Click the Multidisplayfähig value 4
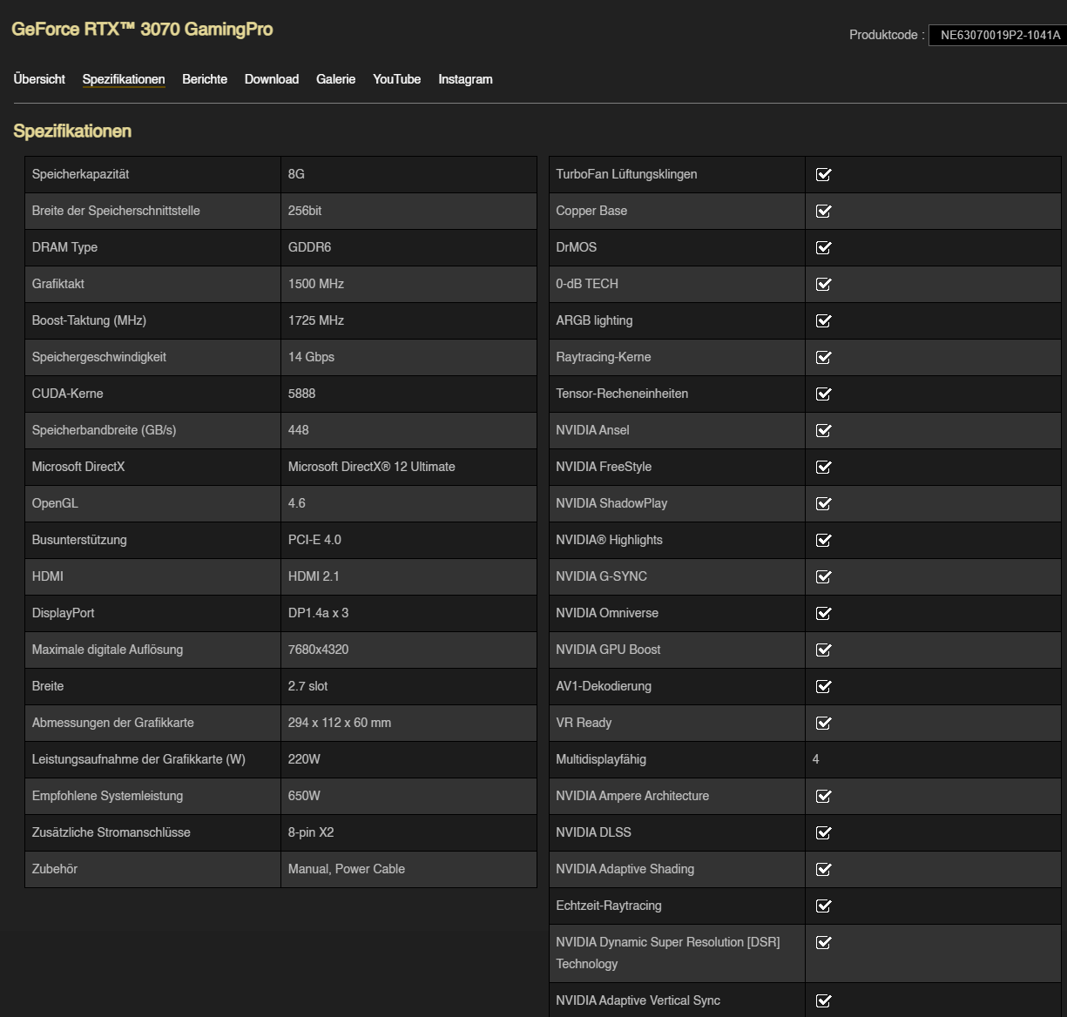 (815, 759)
